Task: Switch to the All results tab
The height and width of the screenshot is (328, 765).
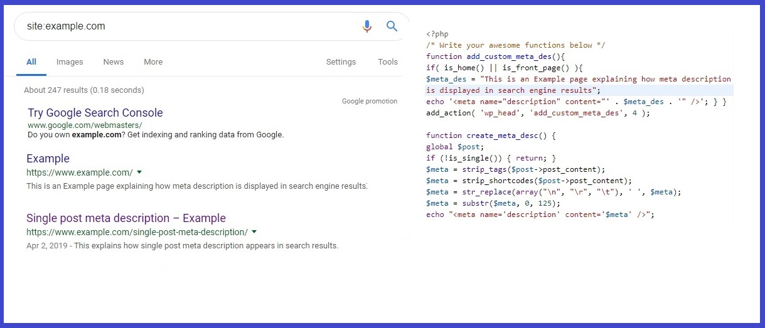Action: click(x=31, y=62)
